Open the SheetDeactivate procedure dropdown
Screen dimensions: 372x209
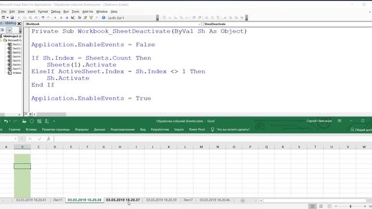[287, 24]
